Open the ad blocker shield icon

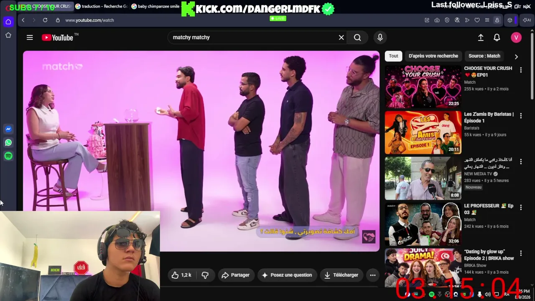[x=447, y=20]
